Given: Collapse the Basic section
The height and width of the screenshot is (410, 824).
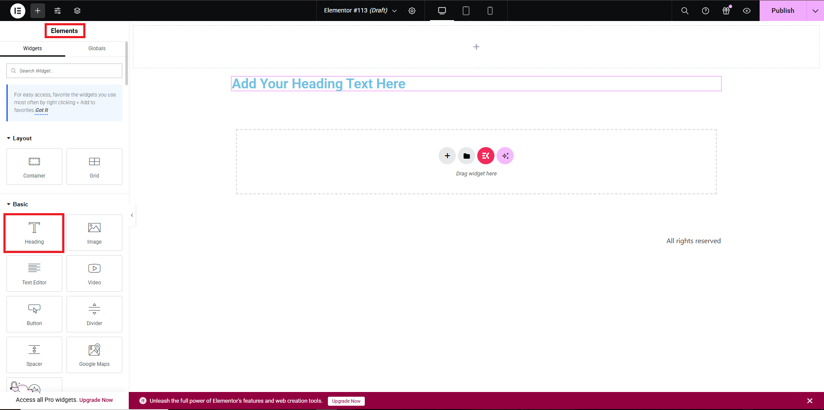Looking at the screenshot, I should click(18, 204).
